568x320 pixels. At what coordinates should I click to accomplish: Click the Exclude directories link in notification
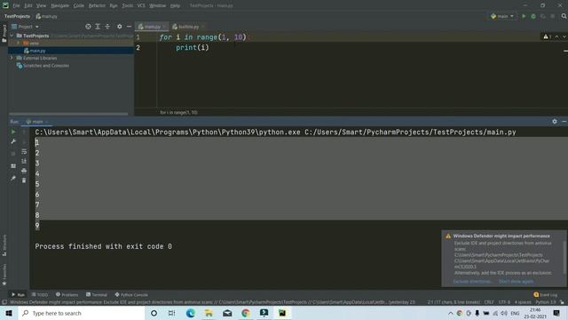(x=472, y=281)
